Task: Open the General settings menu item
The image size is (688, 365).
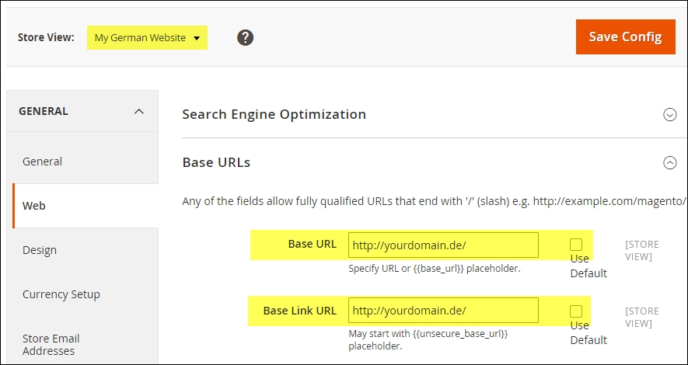Action: click(x=42, y=162)
